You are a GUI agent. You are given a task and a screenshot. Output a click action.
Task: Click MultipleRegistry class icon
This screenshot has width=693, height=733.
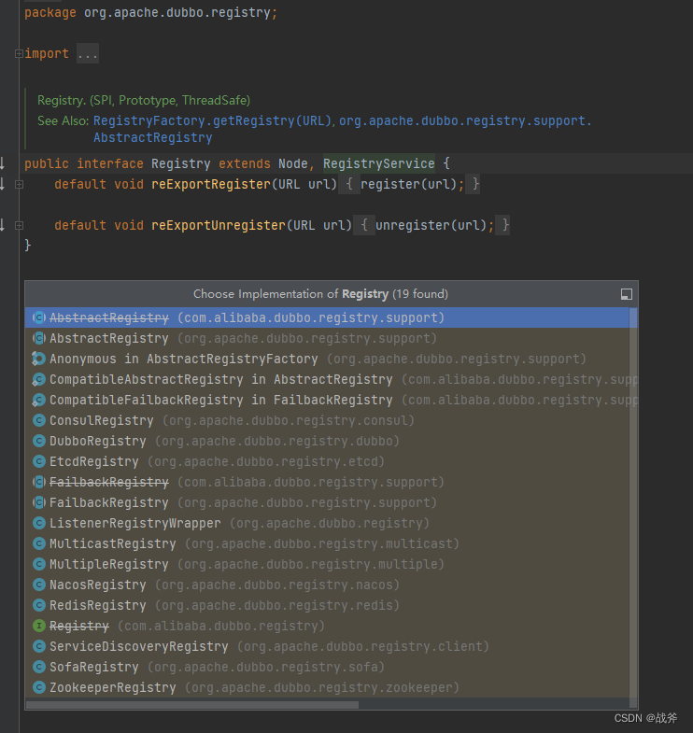tap(39, 564)
